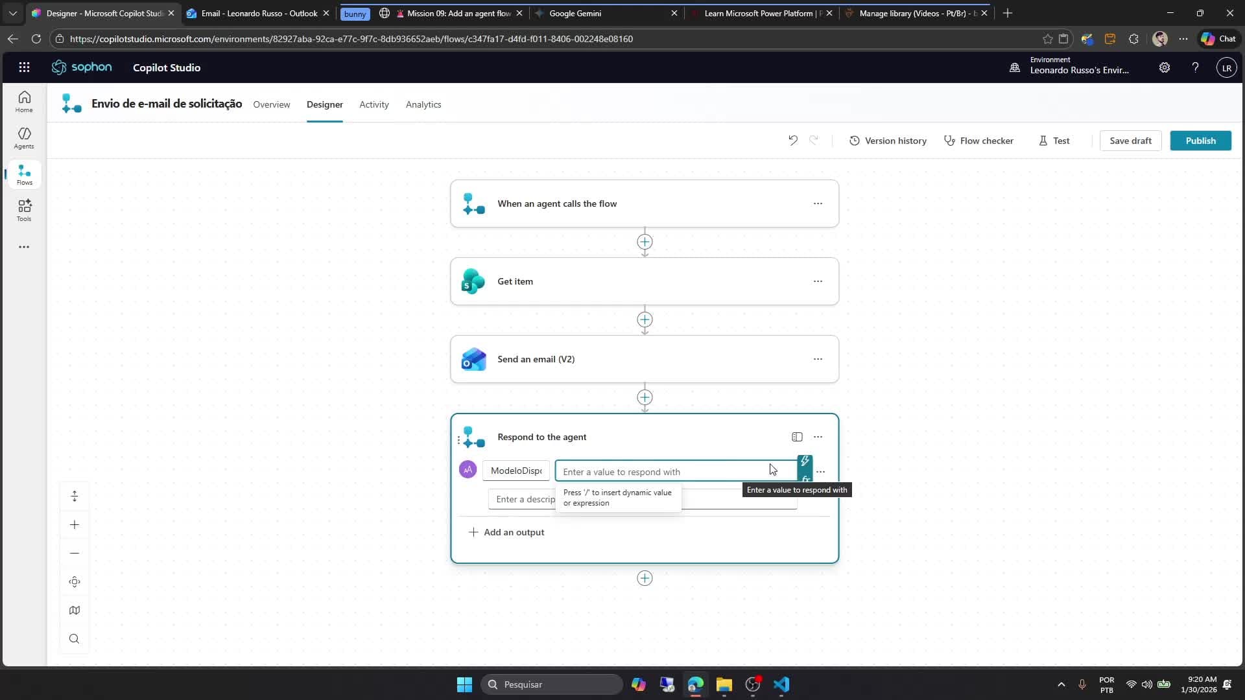Image resolution: width=1245 pixels, height=700 pixels.
Task: Click the canvas zoom out minus
Action: (x=75, y=553)
